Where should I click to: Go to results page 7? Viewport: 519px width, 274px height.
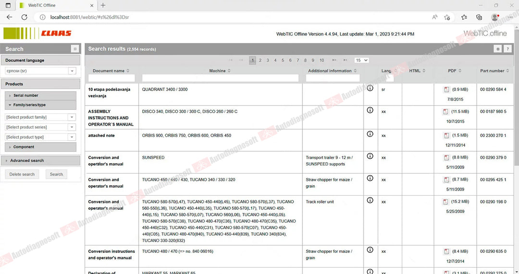pyautogui.click(x=298, y=60)
